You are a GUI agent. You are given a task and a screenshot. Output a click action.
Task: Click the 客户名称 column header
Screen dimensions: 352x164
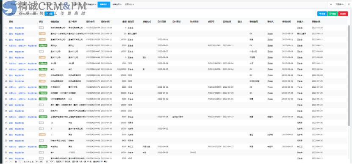tap(72, 22)
